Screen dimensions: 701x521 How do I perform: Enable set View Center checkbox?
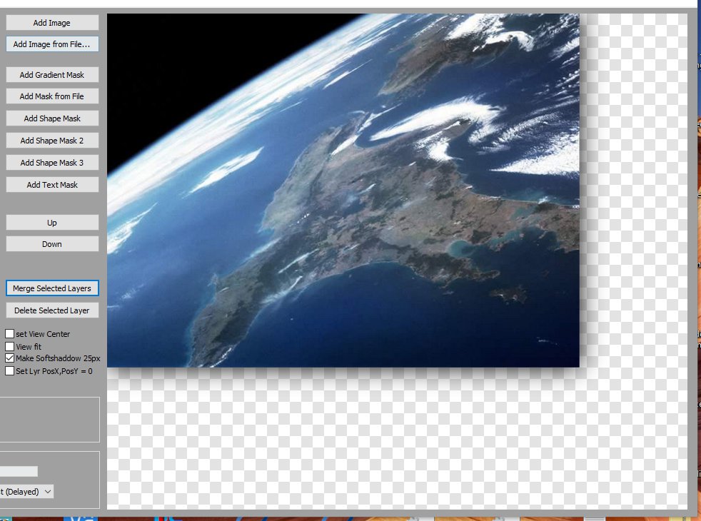pyautogui.click(x=9, y=334)
